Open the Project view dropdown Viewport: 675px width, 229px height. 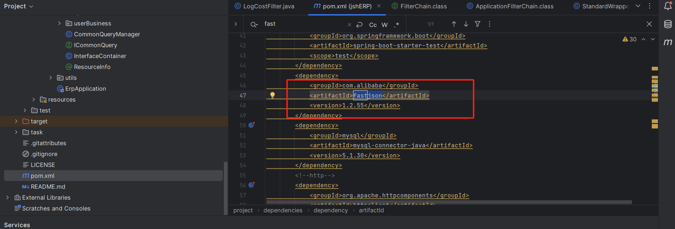point(19,6)
